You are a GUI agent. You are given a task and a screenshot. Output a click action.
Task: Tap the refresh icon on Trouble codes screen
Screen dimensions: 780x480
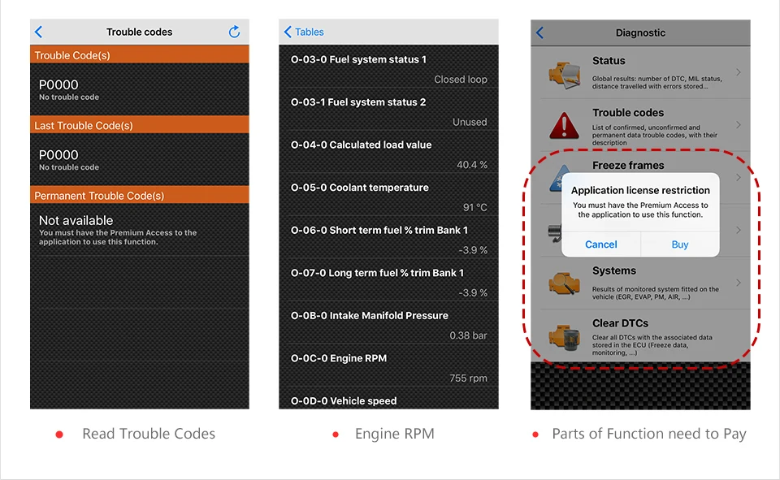tap(235, 32)
